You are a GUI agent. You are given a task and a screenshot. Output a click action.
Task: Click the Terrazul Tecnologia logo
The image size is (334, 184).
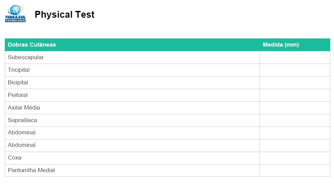[15, 14]
